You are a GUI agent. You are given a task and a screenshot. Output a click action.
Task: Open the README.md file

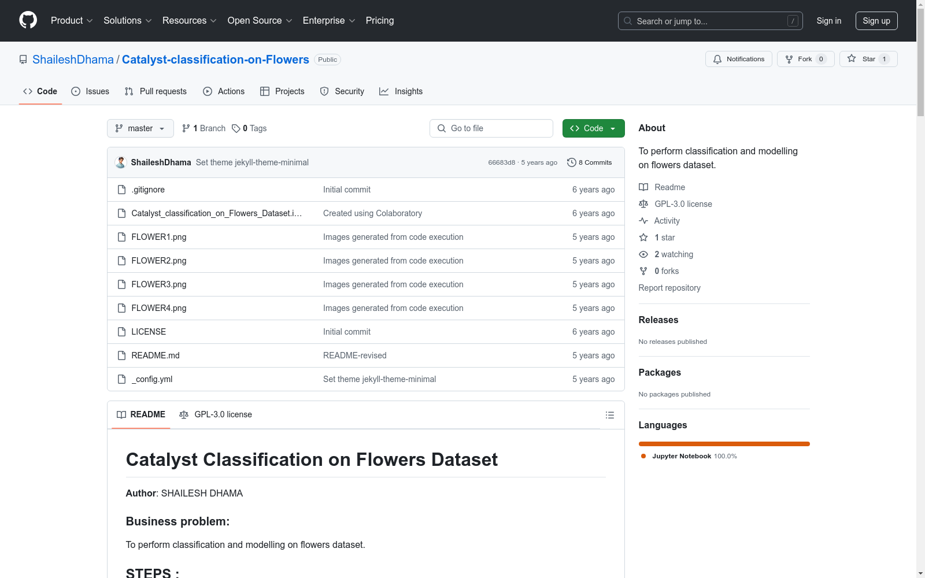[x=156, y=355]
